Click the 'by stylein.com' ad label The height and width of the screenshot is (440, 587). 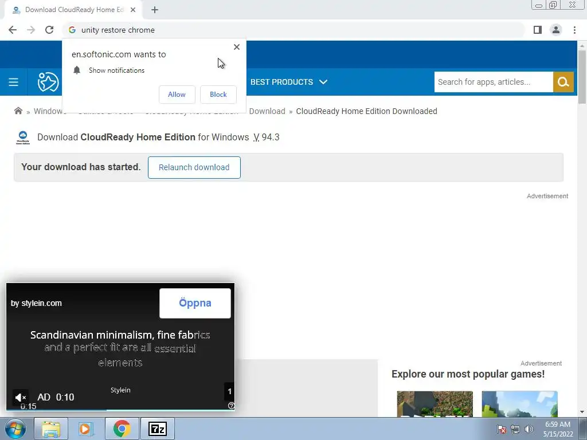[x=36, y=303]
